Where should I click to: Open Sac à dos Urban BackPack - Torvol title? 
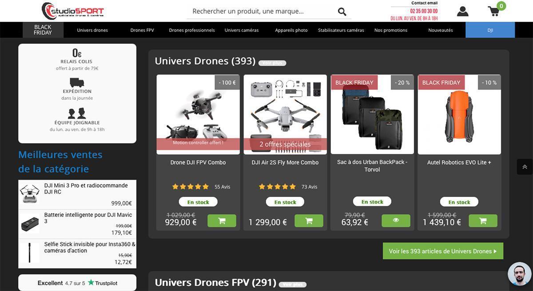coord(372,165)
